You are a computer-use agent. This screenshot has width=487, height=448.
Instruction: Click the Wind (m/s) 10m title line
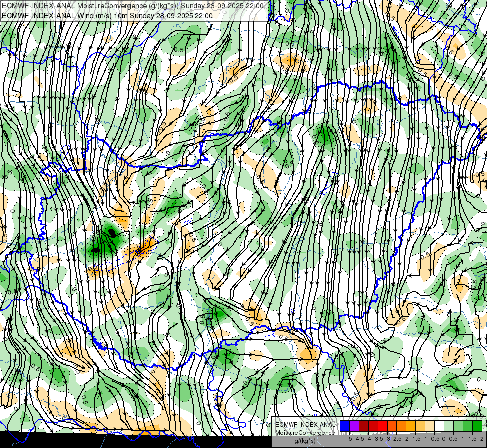pos(107,16)
